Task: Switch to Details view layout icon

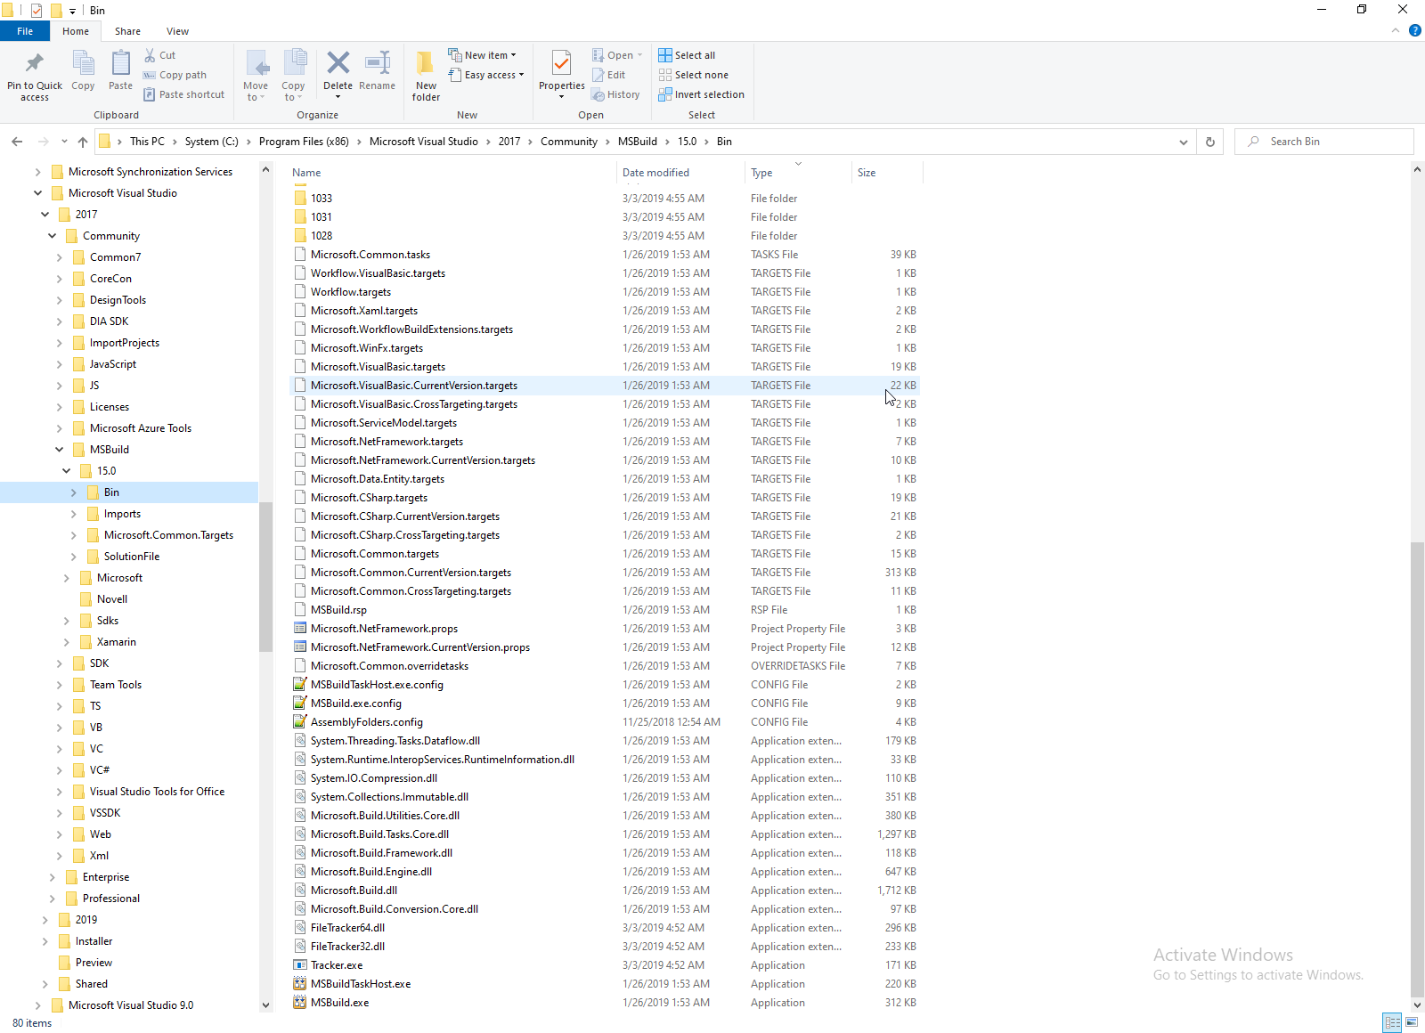Action: 1392,1022
